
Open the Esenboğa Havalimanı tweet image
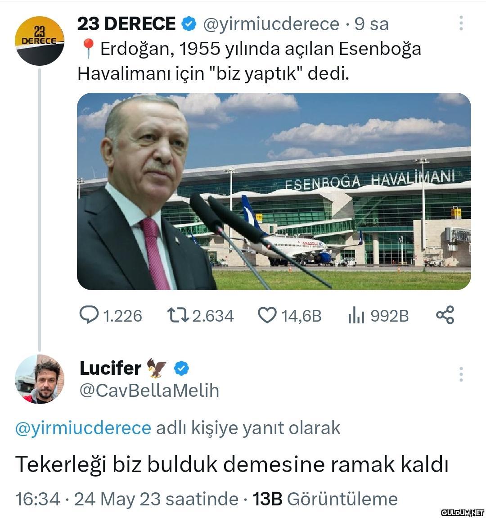tap(274, 191)
